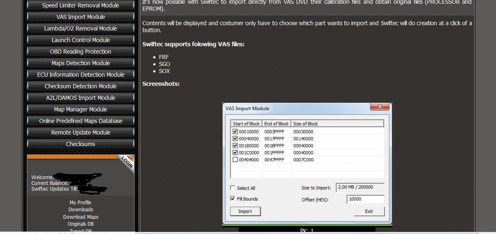Select end of block value 0047FFFF
Viewport: 496px width, 234px height.
click(x=274, y=160)
